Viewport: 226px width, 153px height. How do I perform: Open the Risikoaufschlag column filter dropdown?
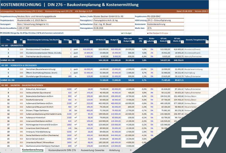coord(155,42)
